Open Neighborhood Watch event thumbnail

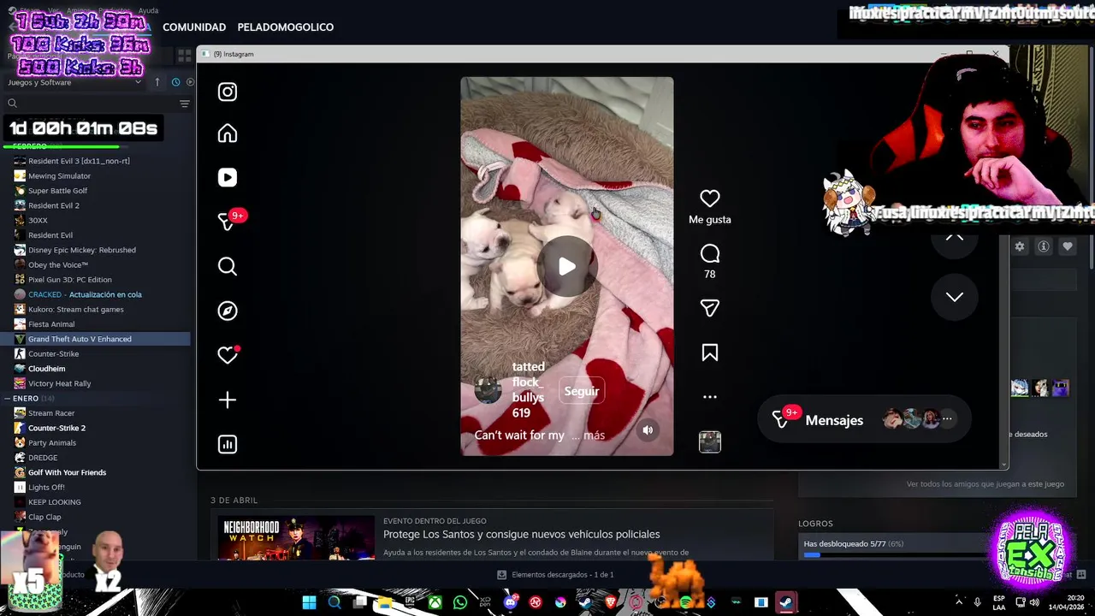pos(296,537)
